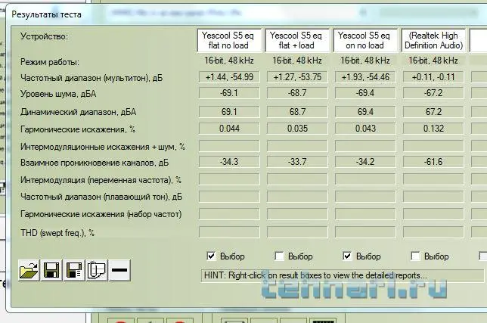The width and height of the screenshot is (487, 323).
Task: Select frequency response box '+0.11, -0.11'
Action: click(x=433, y=76)
